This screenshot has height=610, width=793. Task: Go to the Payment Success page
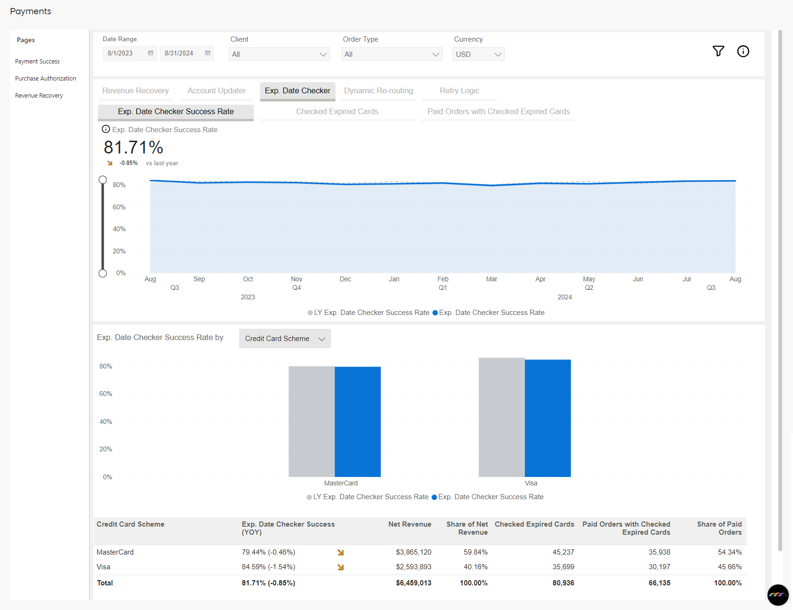[x=37, y=62]
